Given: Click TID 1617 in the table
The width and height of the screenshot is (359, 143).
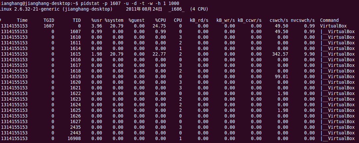Looking at the screenshot, I should tap(75, 66).
